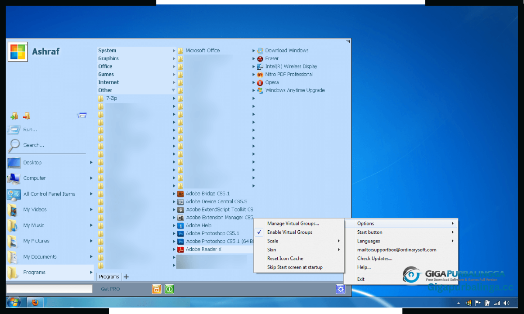Click the mailto:supportbox@ordinarysoft.com link
This screenshot has height=314, width=524.
coord(397,250)
